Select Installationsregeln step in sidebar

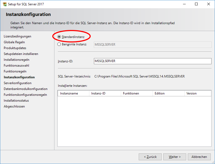(17, 60)
